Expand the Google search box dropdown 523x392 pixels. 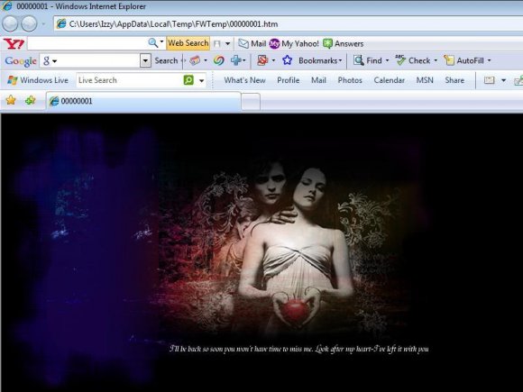point(145,60)
